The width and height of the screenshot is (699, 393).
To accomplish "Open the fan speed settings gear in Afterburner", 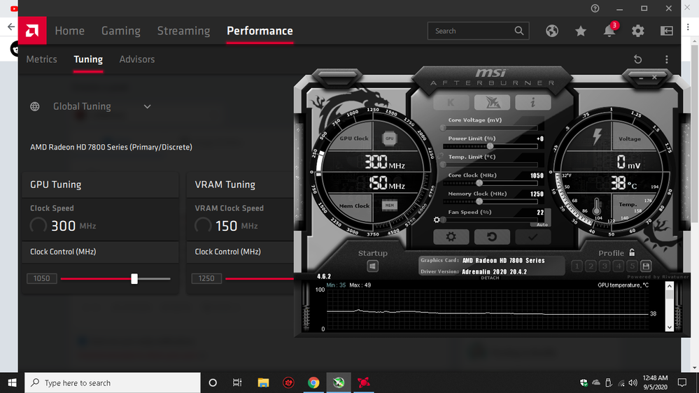I will pos(437,220).
